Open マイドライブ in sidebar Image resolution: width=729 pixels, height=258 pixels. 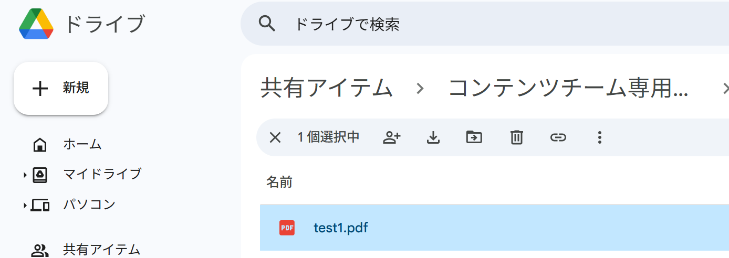(102, 174)
